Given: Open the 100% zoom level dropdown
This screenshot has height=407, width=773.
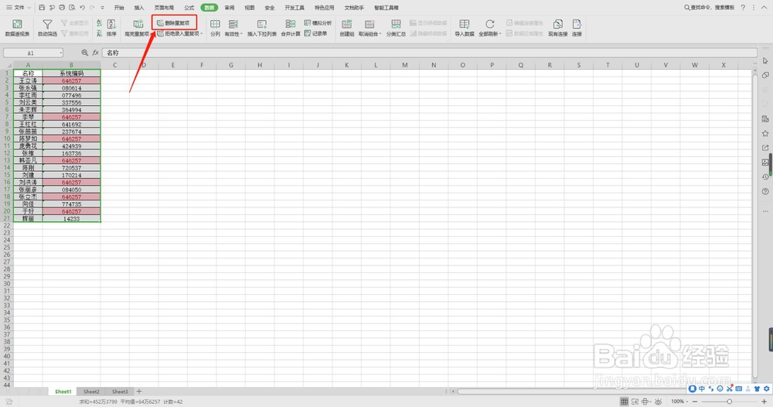Looking at the screenshot, I should tap(679, 402).
